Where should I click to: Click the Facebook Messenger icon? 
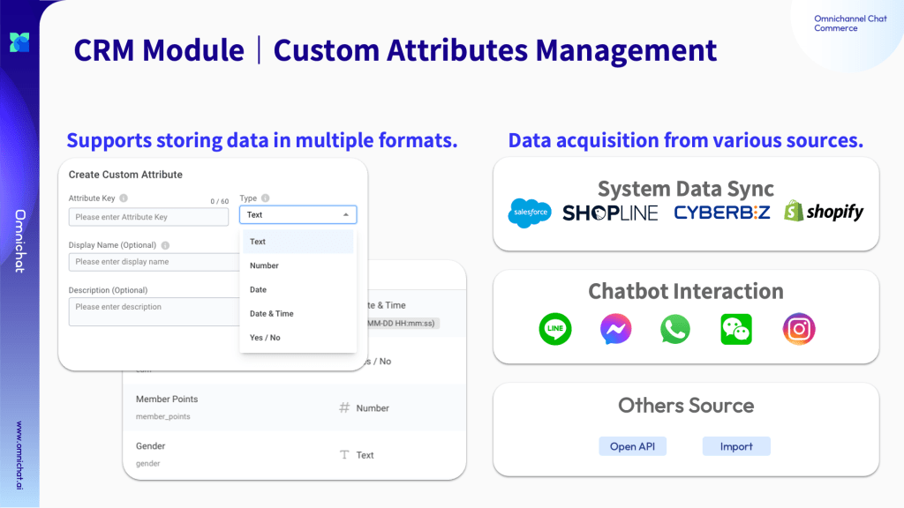(615, 329)
